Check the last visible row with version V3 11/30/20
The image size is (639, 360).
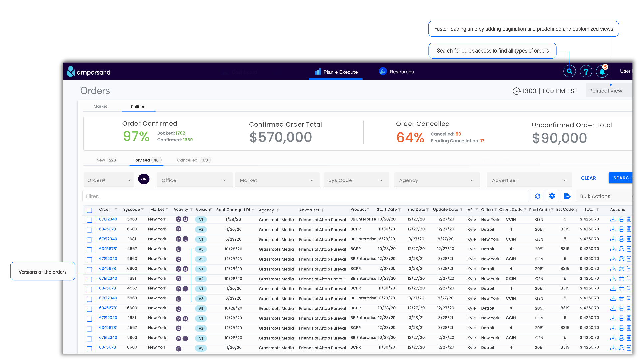point(89,349)
